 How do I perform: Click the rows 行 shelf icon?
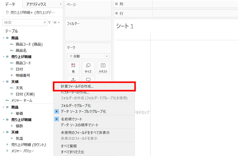(x=116, y=13)
